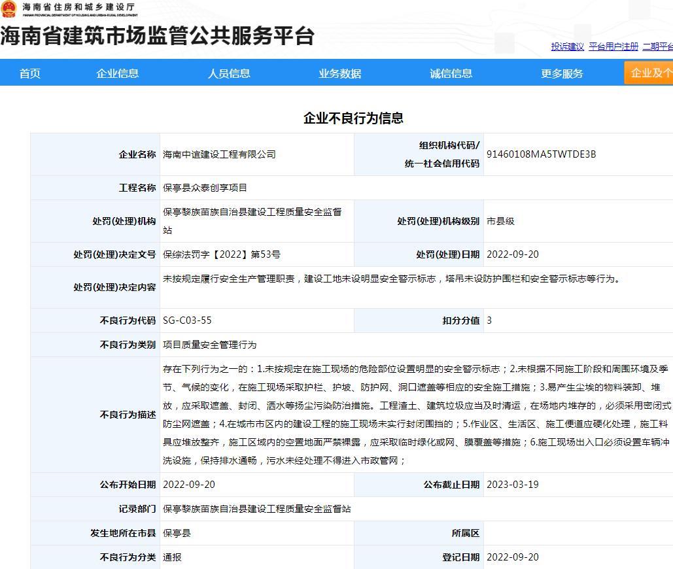Click the behavior code SG-C03-55
The height and width of the screenshot is (569, 673).
coord(187,320)
